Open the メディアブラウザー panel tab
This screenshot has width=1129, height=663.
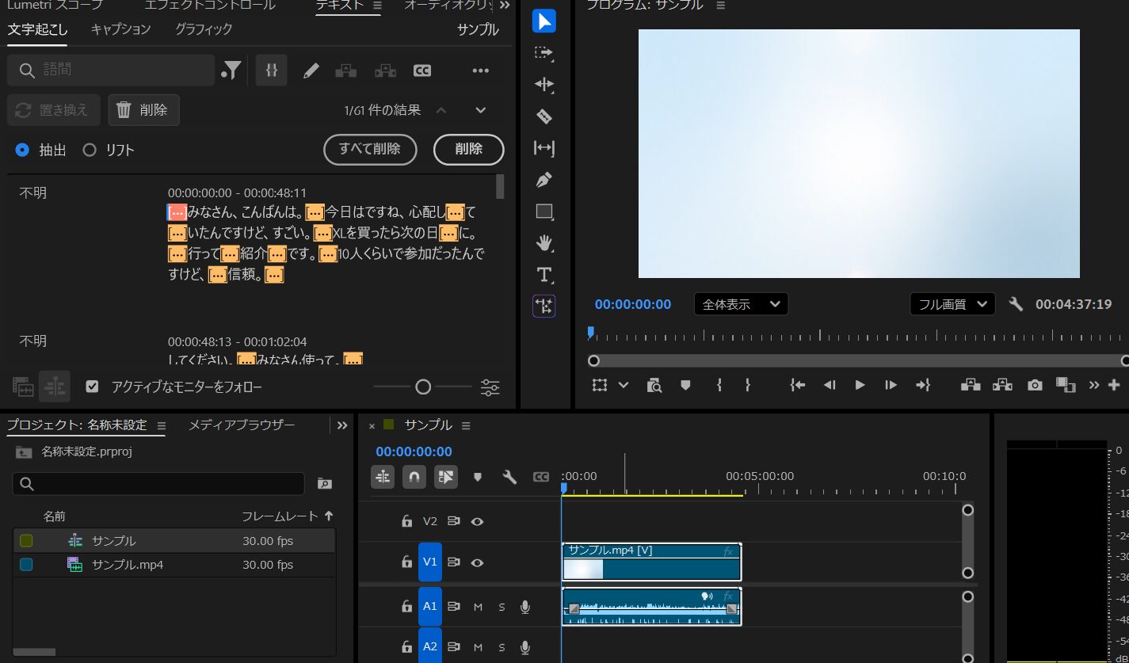[242, 425]
